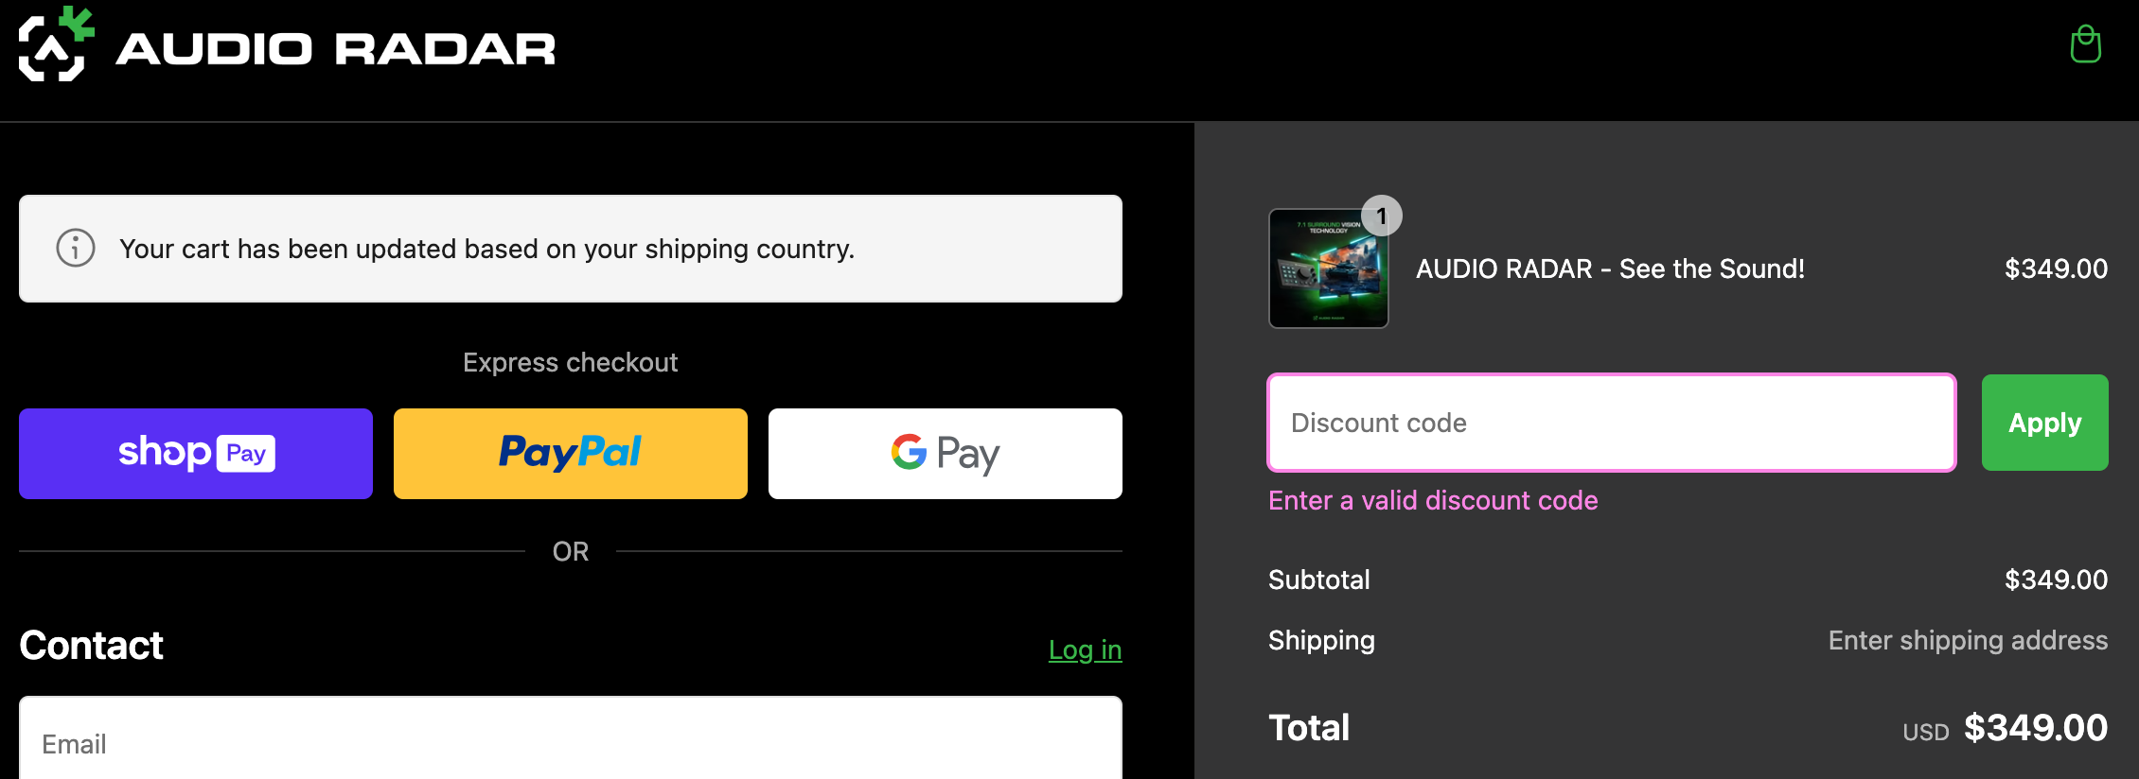Click into the Email field
The image size is (2139, 779).
click(571, 743)
